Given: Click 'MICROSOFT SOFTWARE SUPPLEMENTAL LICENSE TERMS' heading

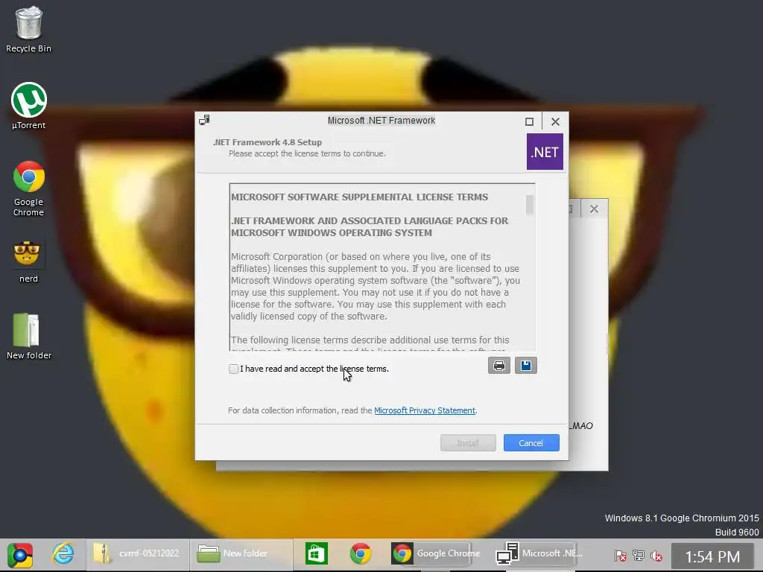Looking at the screenshot, I should tap(359, 197).
